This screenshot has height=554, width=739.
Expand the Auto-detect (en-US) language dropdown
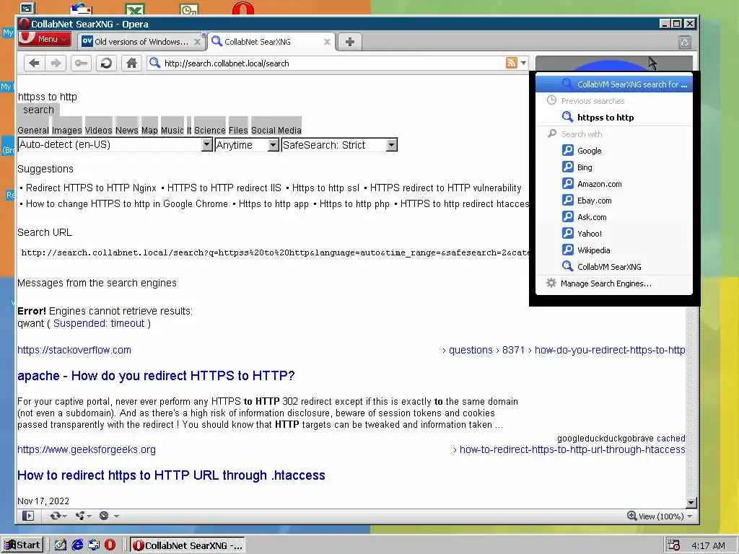coord(207,144)
